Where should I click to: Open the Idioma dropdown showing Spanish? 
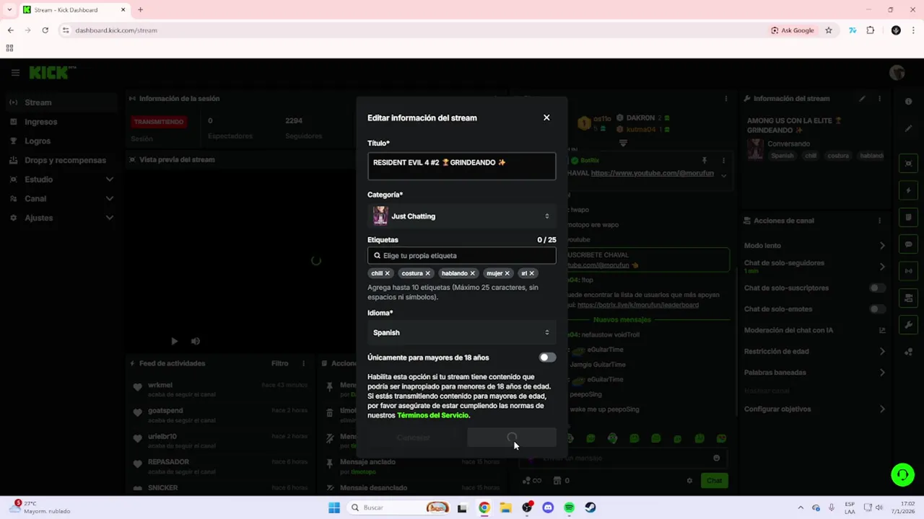point(461,332)
